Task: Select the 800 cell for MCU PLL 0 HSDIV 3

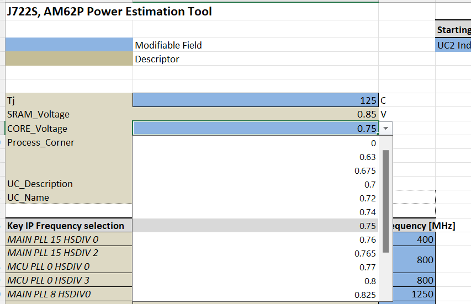Action: pos(414,280)
